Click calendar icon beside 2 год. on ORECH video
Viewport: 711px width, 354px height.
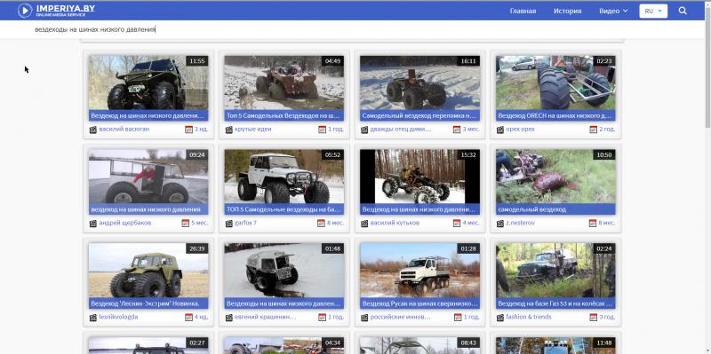click(593, 130)
